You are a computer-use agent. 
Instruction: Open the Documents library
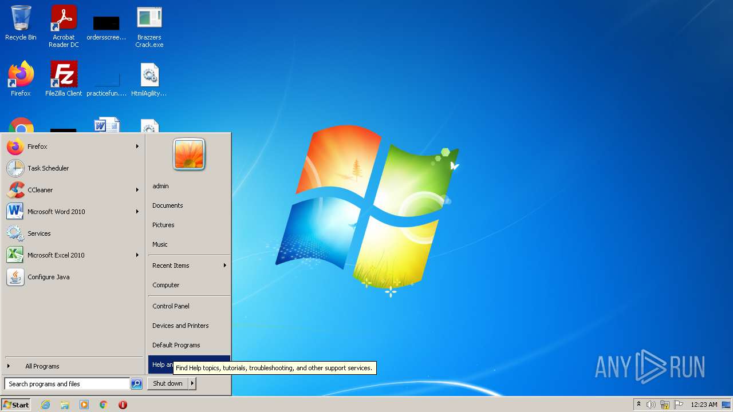(x=189, y=205)
